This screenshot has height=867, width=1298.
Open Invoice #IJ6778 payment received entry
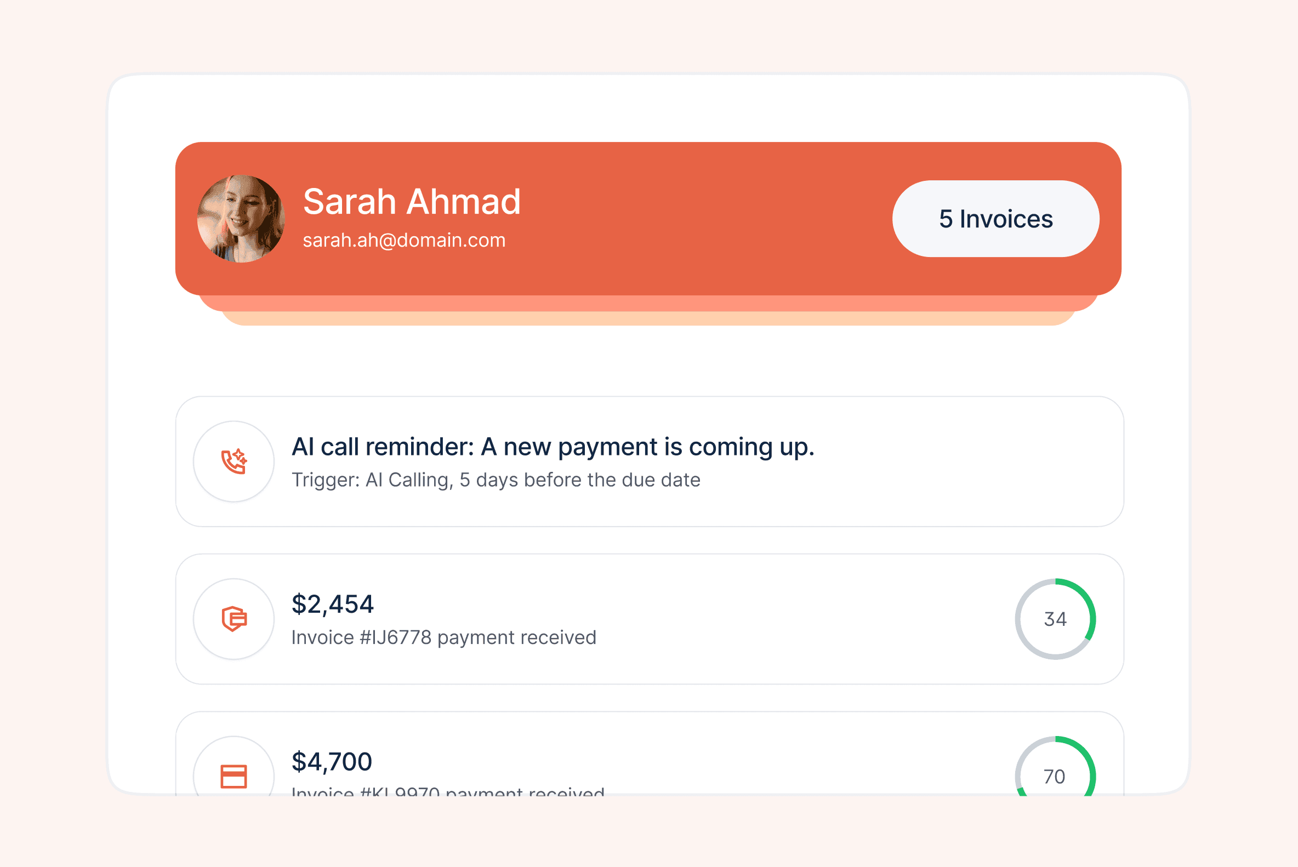tap(444, 637)
